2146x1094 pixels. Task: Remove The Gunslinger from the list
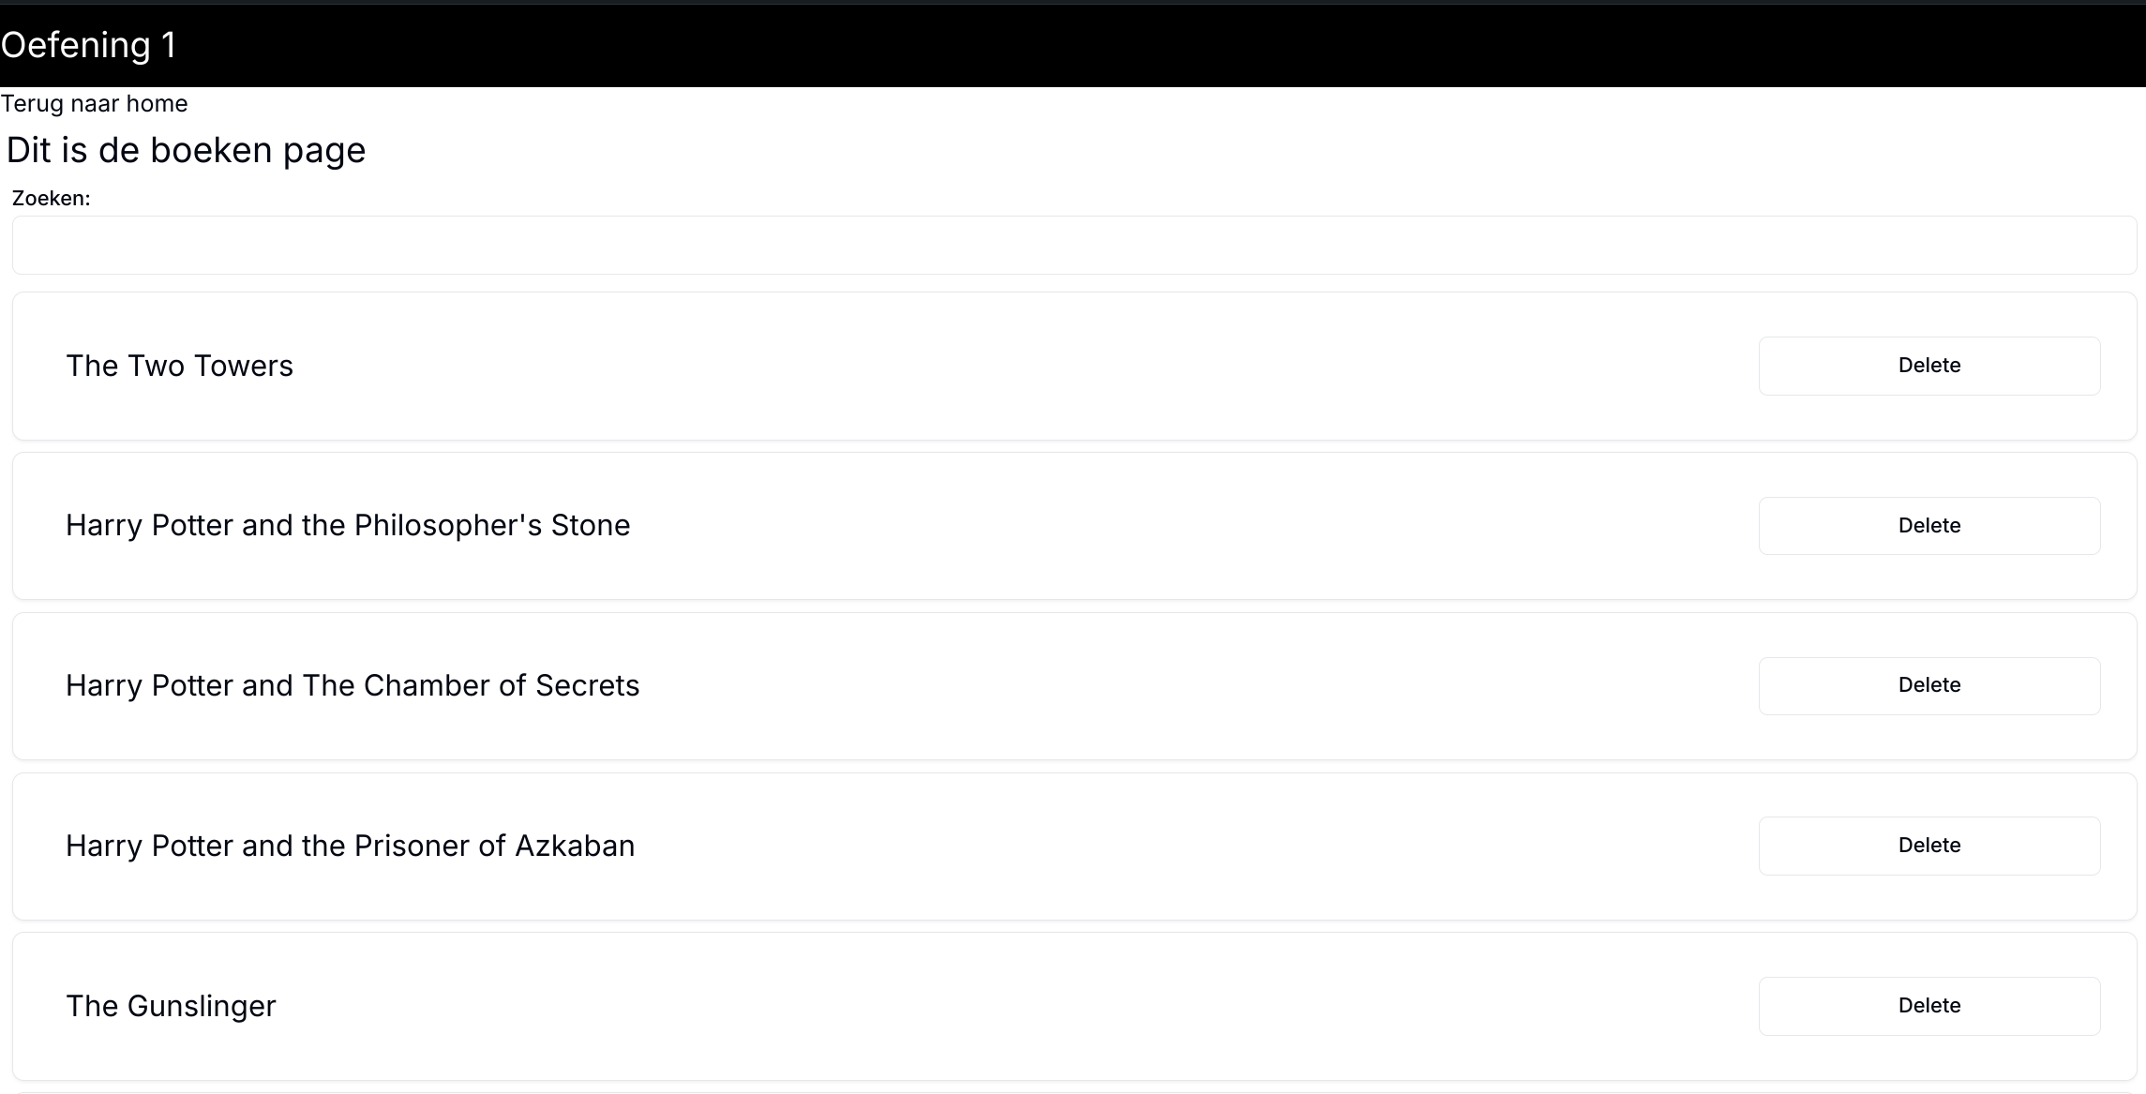point(1928,1006)
